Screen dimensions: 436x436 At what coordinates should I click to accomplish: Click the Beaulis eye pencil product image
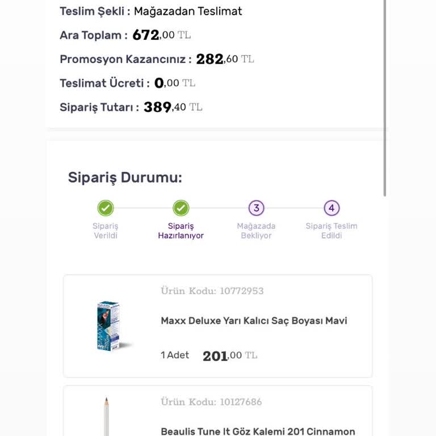(106, 416)
